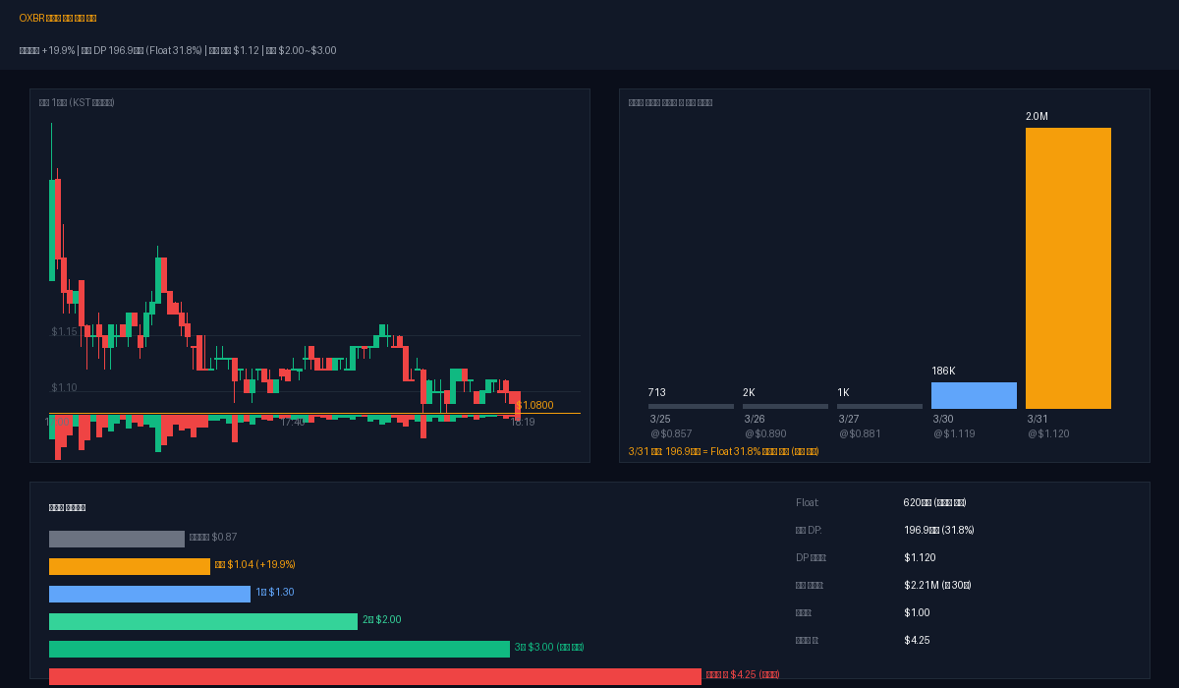
Task: Click the orange 3/31 Float 31.8% note
Action: pyautogui.click(x=723, y=451)
